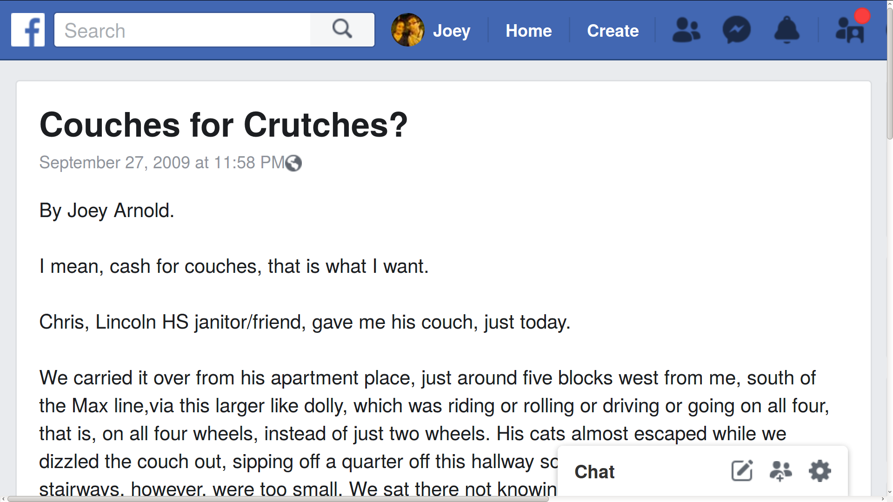This screenshot has height=502, width=893.
Task: Open Friend Requests icon
Action: click(x=686, y=30)
